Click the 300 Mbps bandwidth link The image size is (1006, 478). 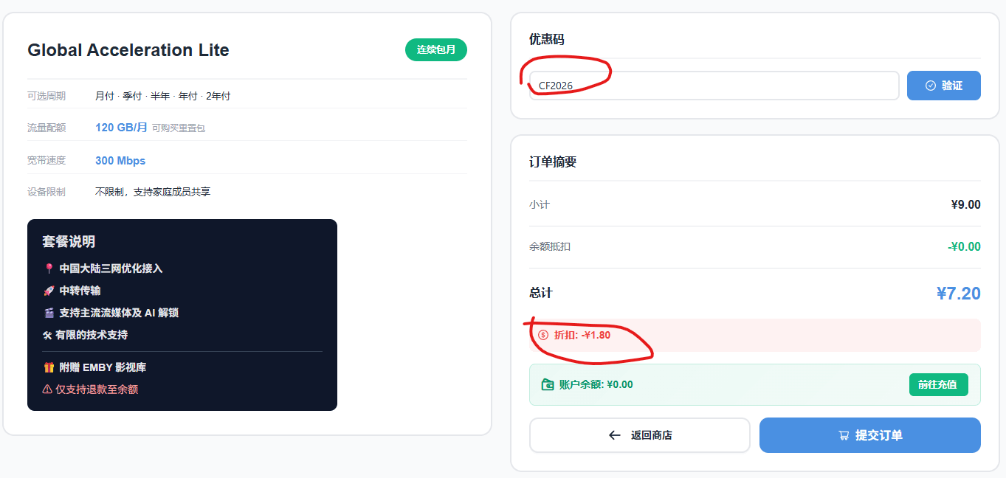120,160
